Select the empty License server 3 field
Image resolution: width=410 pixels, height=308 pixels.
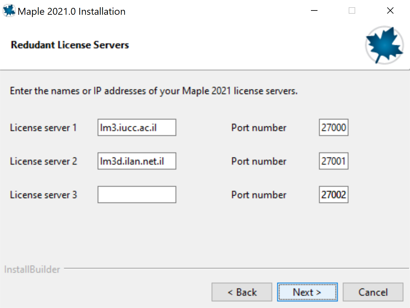(137, 195)
